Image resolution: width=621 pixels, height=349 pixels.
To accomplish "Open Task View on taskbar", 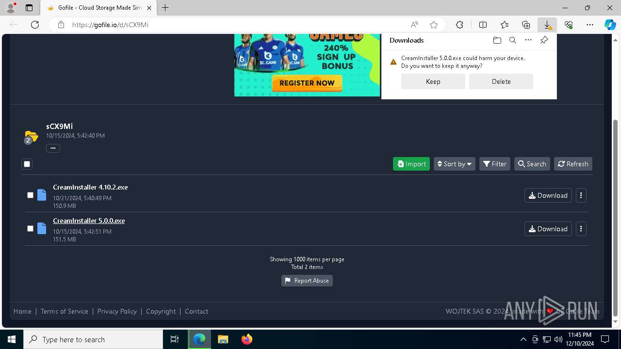I will 175,339.
